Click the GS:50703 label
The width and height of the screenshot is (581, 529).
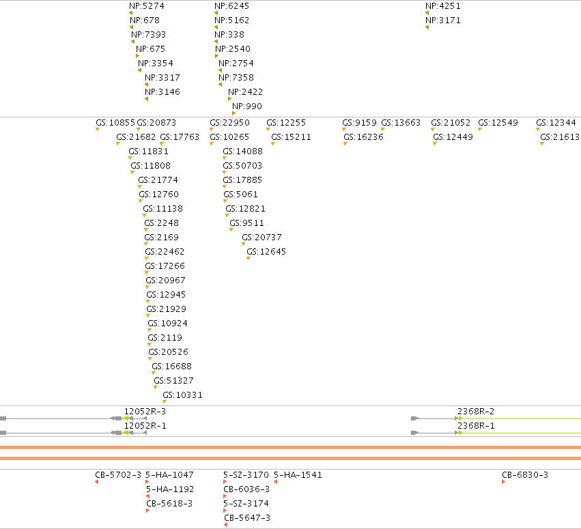tap(242, 166)
